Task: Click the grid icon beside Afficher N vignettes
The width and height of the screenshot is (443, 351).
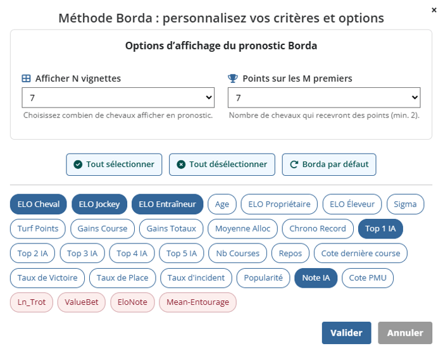Action: click(27, 79)
